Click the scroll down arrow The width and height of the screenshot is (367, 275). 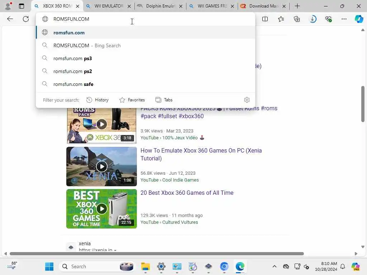coord(363,247)
